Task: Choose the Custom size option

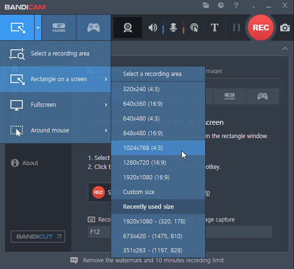Action: pos(158,192)
